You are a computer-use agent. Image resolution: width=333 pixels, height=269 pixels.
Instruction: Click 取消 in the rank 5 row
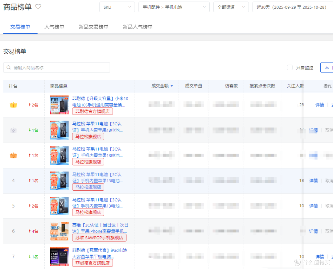(x=329, y=206)
